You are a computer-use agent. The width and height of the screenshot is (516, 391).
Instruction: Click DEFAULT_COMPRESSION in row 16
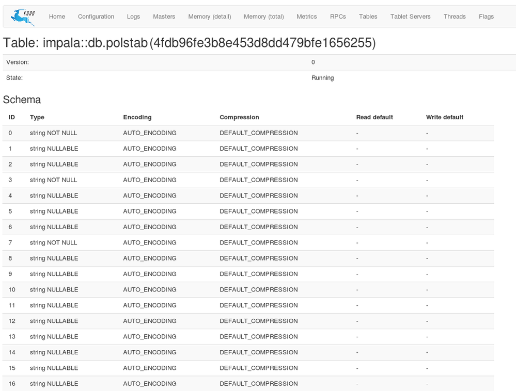click(259, 384)
